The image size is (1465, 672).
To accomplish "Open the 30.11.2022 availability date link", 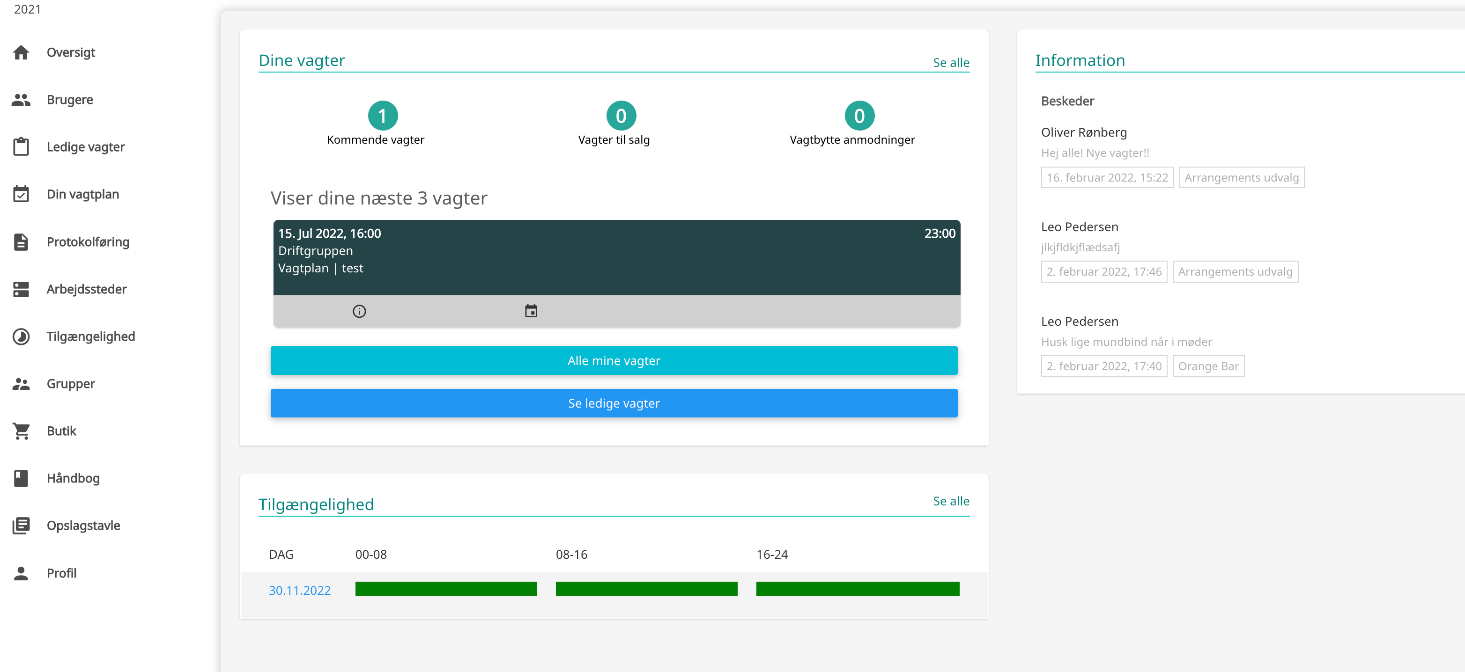I will coord(300,590).
